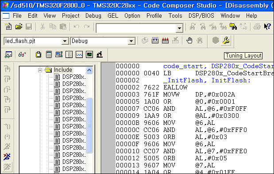274x174 pixels.
Task: Click the Paste clipboard icon
Action: 63,27
